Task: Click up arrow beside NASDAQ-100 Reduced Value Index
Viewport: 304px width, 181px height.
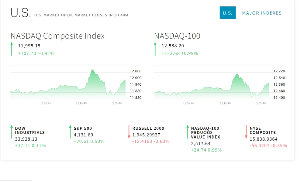Action: [188, 132]
